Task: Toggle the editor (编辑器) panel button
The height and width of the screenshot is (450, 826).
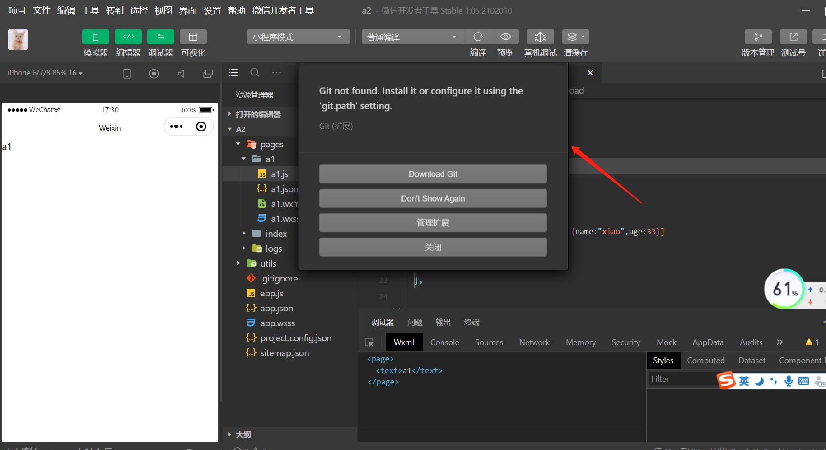Action: point(128,37)
